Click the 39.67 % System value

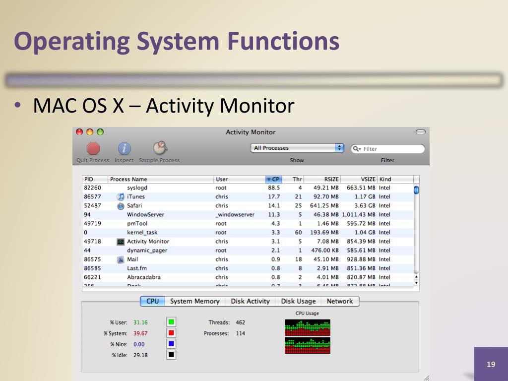tap(140, 333)
